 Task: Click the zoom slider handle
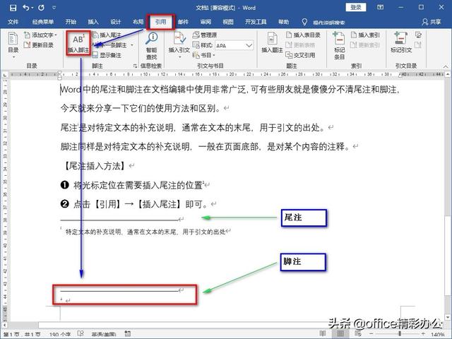click(x=400, y=334)
